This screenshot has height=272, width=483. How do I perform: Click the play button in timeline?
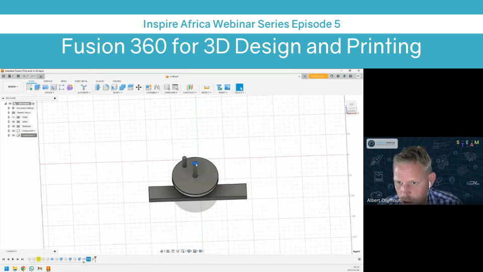(13, 259)
